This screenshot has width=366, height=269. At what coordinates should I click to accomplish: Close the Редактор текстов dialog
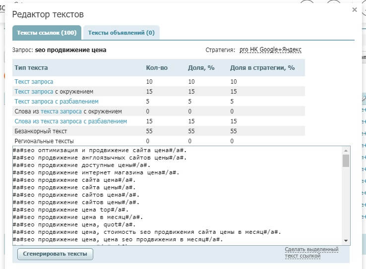tap(355, 10)
